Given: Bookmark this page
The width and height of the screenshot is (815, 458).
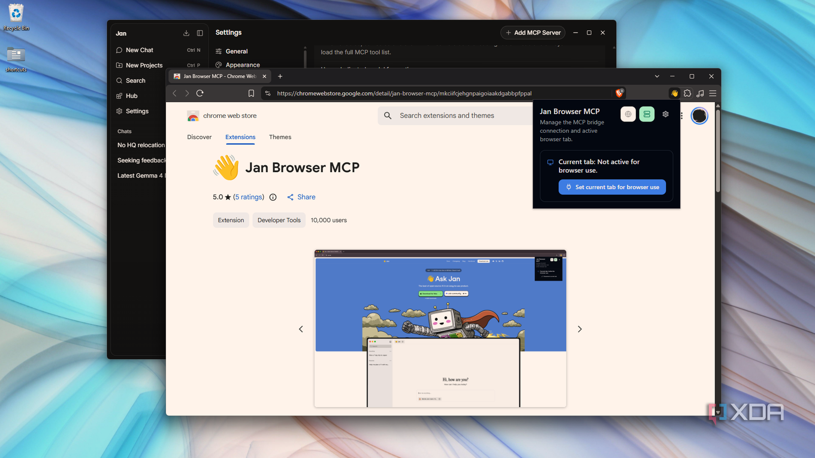Looking at the screenshot, I should (251, 93).
